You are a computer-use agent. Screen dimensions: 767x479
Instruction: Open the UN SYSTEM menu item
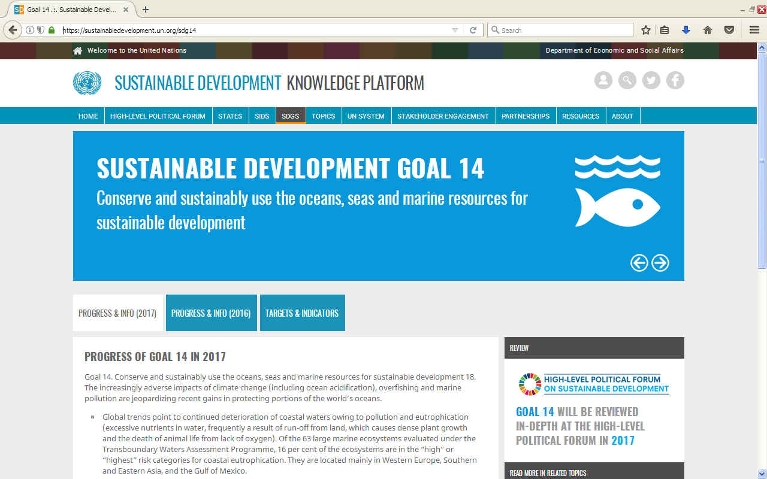(366, 116)
